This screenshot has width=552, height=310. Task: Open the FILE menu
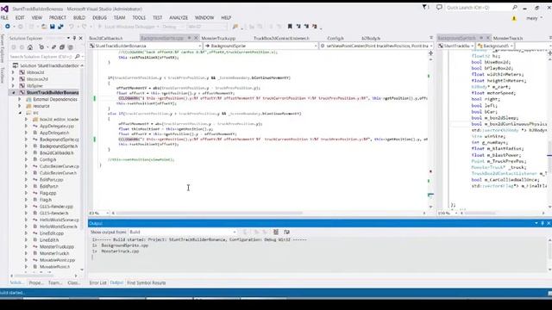coord(4,17)
